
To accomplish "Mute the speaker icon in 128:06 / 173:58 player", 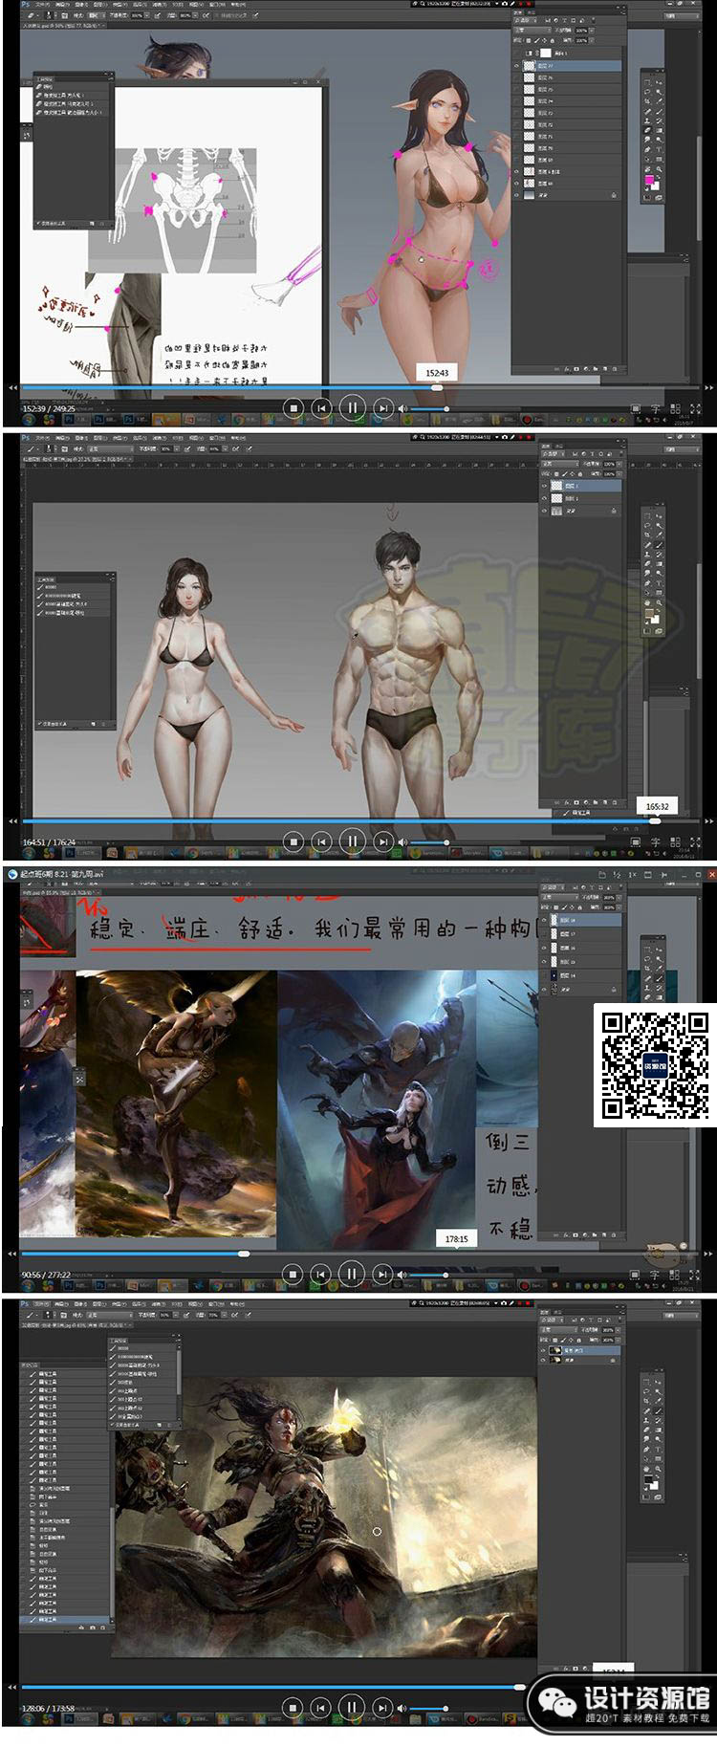I will click(x=402, y=1708).
